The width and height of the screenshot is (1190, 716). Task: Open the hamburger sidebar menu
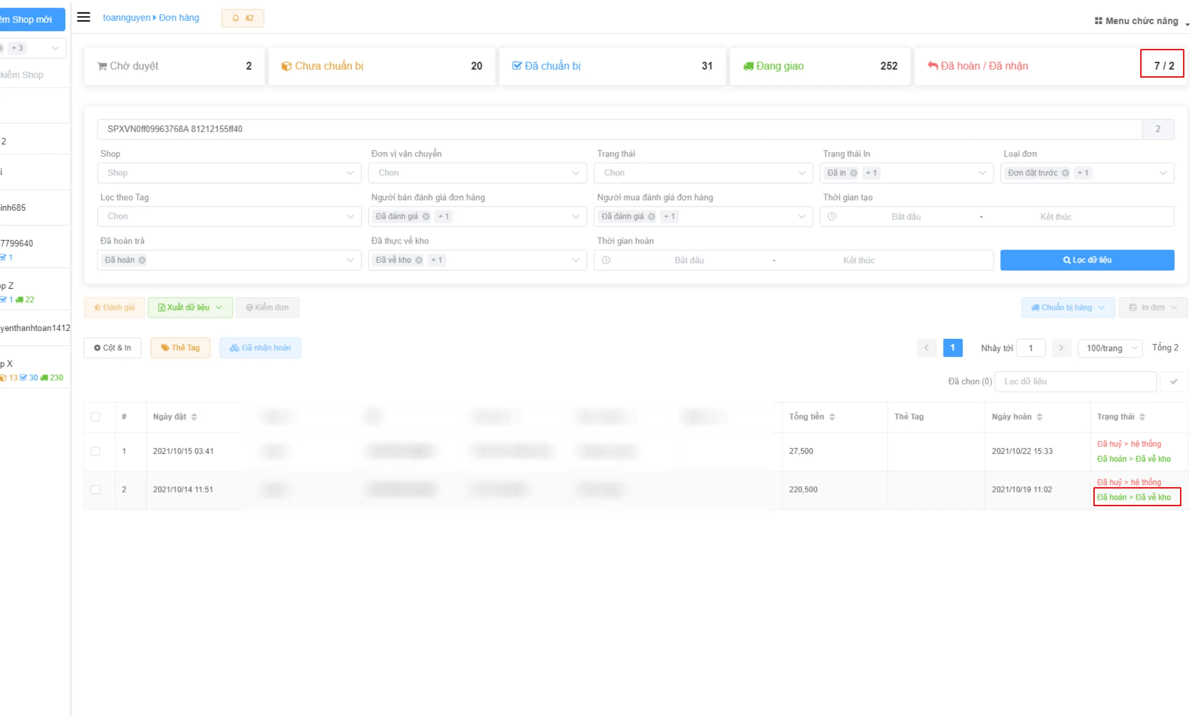[x=84, y=17]
